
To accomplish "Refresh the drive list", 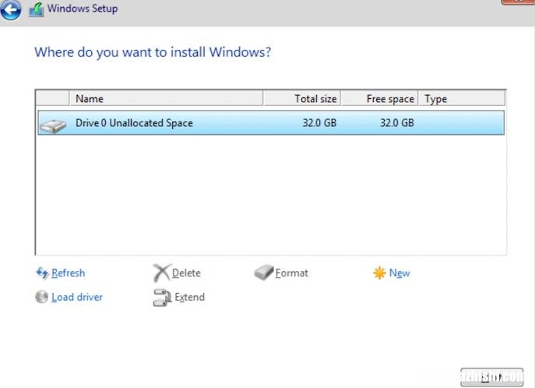I will point(68,273).
